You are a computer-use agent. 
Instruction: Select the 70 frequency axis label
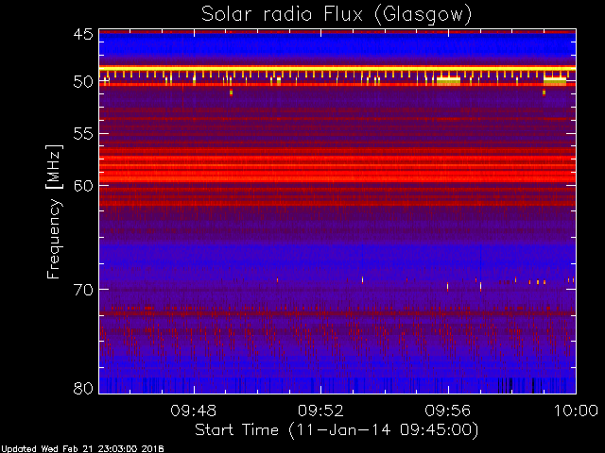tap(83, 290)
